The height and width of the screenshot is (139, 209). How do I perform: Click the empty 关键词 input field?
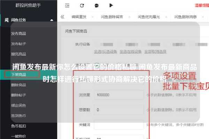click(x=119, y=125)
